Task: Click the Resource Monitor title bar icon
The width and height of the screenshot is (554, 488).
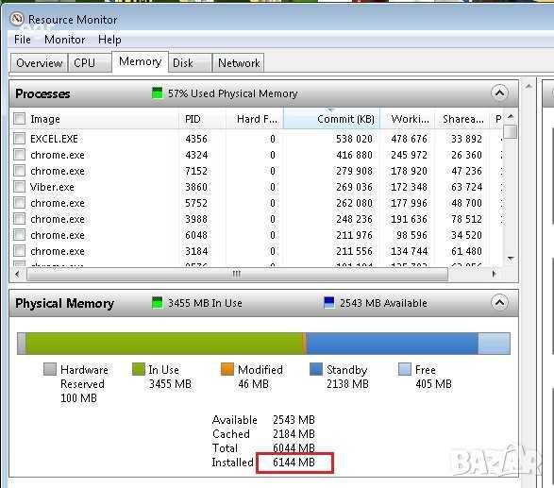Action: click(x=17, y=19)
